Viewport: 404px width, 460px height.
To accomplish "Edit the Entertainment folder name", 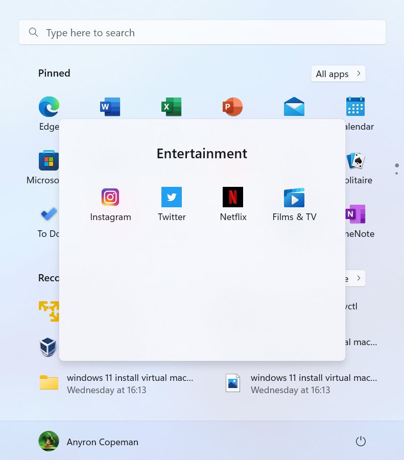I will tap(202, 154).
